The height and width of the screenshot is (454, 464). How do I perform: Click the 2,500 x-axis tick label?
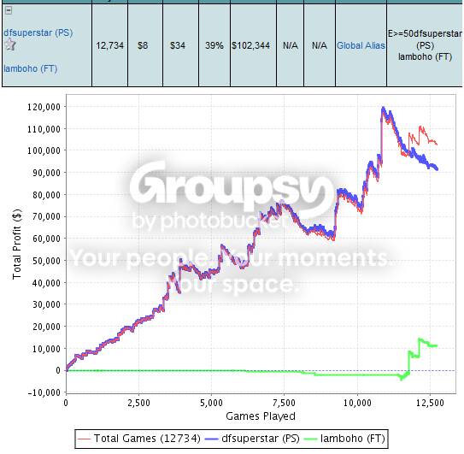(138, 403)
